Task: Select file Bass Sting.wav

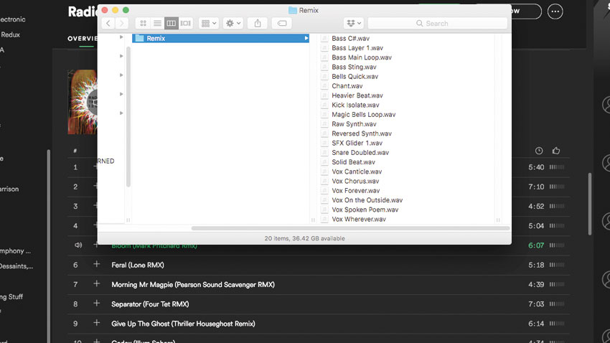Action: (354, 67)
